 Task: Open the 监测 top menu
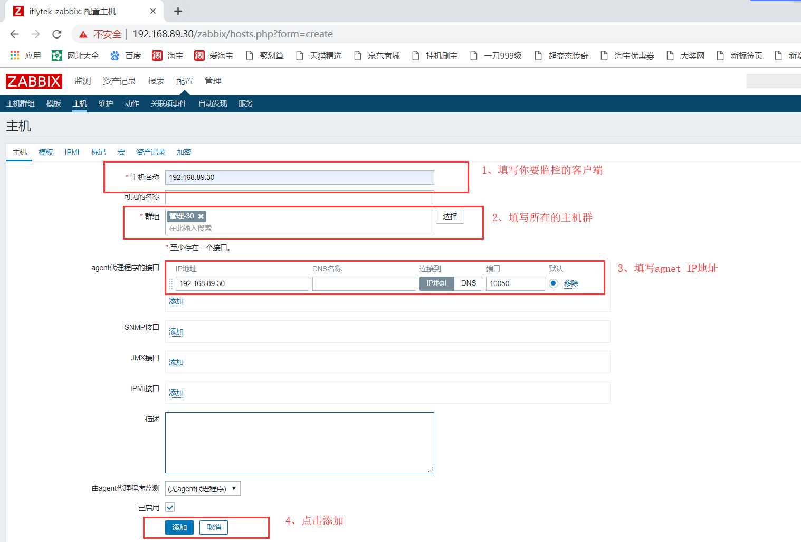(82, 81)
